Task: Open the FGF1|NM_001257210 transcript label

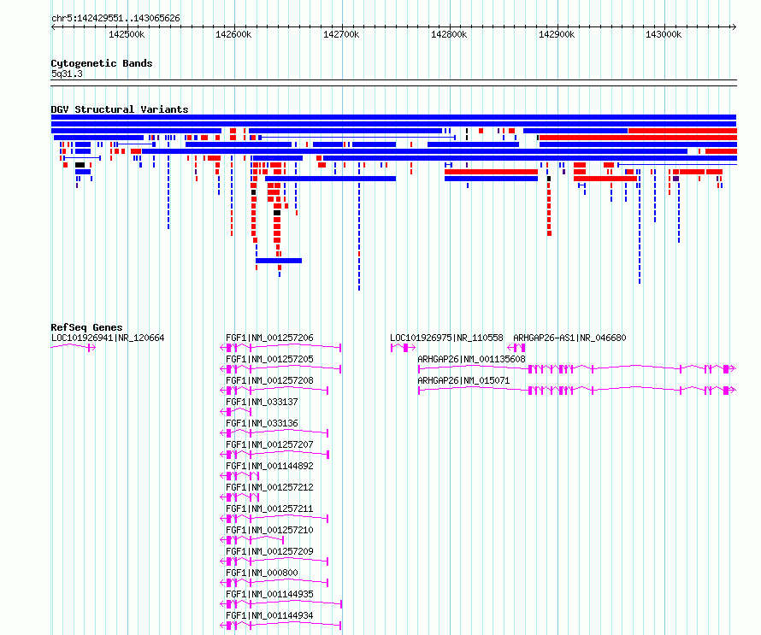Action: pyautogui.click(x=269, y=530)
